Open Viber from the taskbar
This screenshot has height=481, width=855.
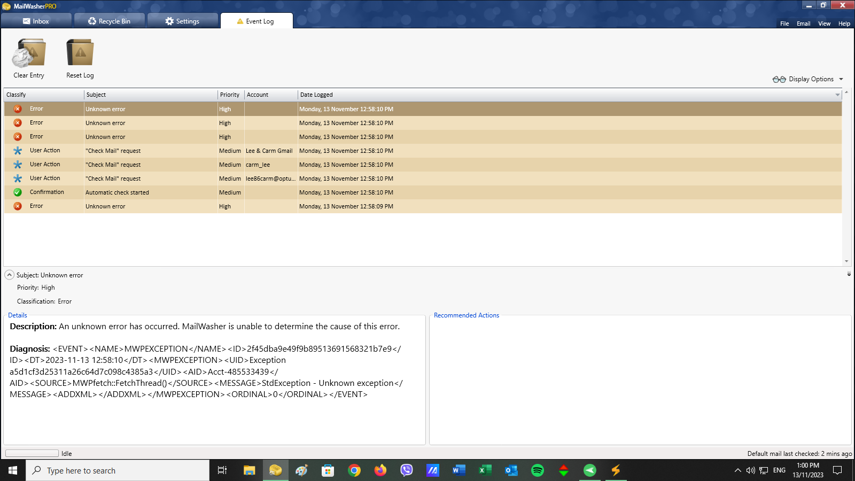click(x=407, y=470)
